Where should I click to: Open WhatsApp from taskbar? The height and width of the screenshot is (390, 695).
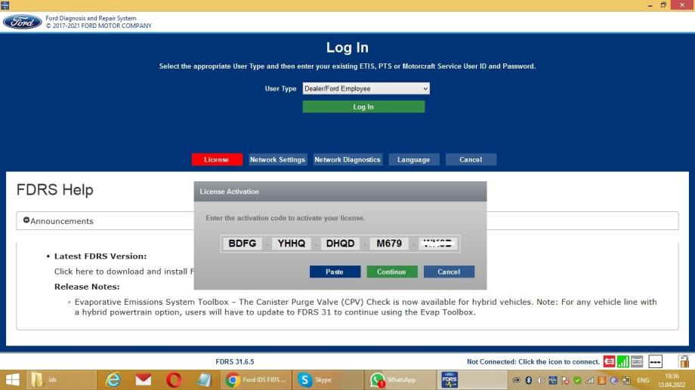click(400, 380)
